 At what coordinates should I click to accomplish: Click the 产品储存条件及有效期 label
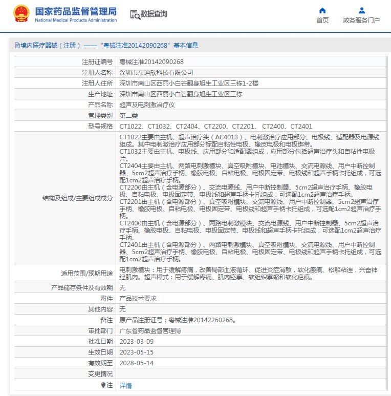click(x=82, y=288)
